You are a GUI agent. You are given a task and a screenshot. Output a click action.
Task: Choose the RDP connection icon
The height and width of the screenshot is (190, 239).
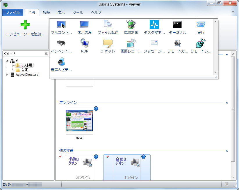[84, 43]
